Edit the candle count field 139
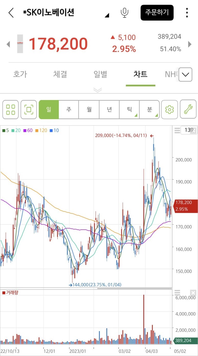Image resolution: width=198 pixels, height=356 pixels. pos(189,130)
